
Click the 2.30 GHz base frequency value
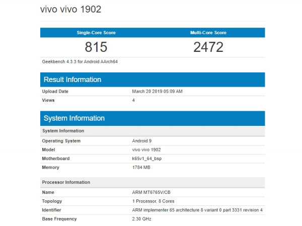142,219
